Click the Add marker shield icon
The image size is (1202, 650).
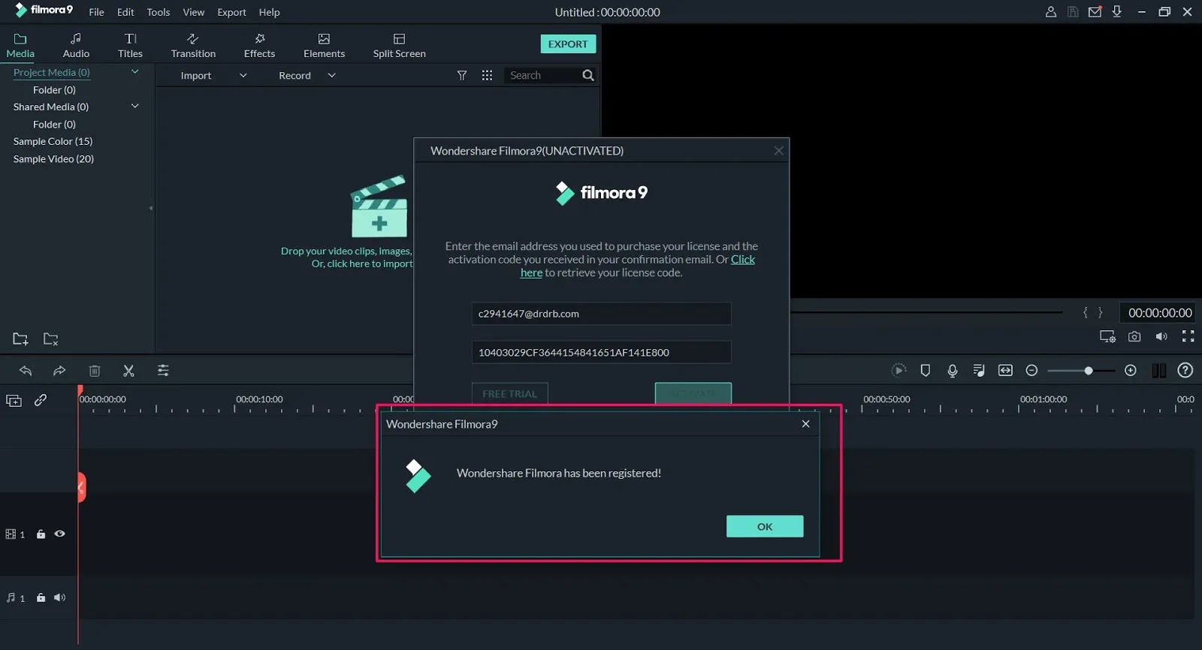click(926, 370)
